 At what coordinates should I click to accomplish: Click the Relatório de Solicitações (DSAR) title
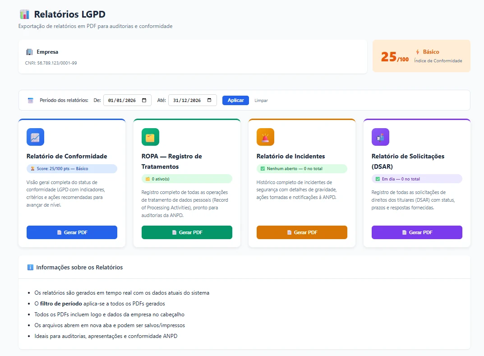408,162
